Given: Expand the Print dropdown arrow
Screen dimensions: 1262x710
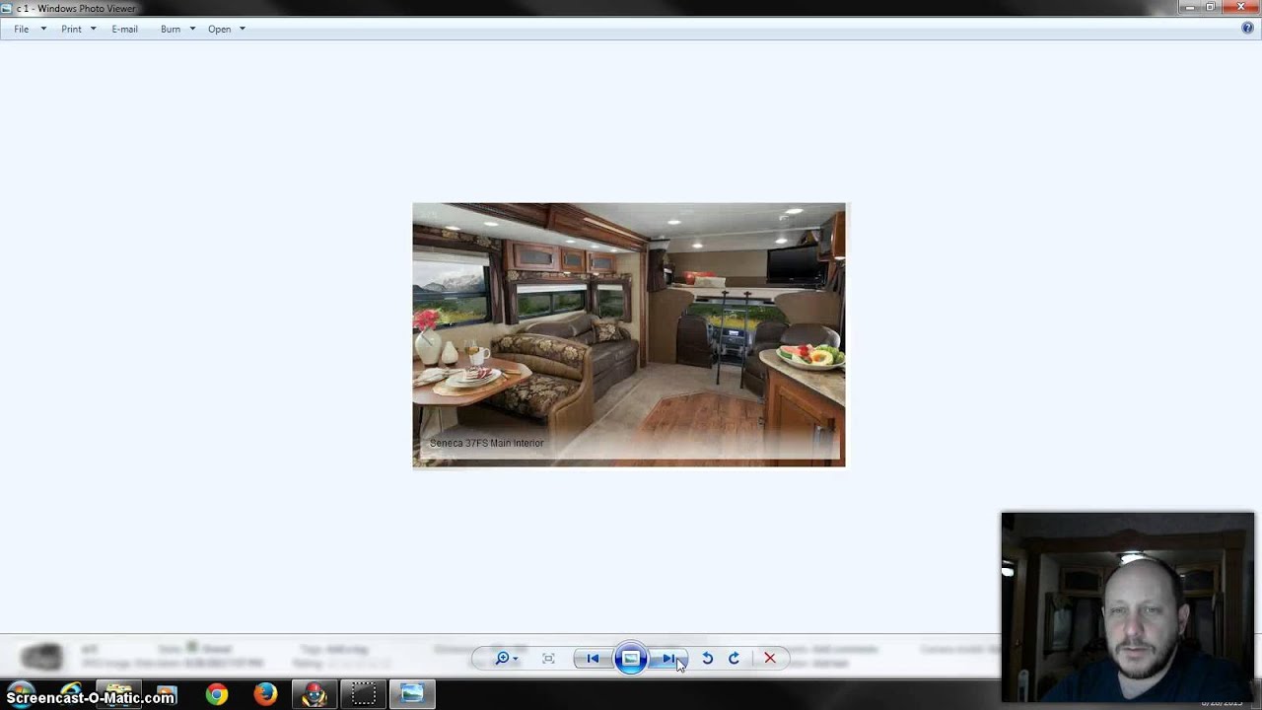Looking at the screenshot, I should pos(93,30).
